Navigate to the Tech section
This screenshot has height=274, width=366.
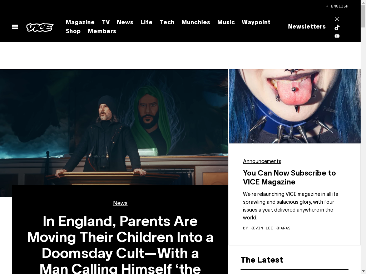coord(167,22)
